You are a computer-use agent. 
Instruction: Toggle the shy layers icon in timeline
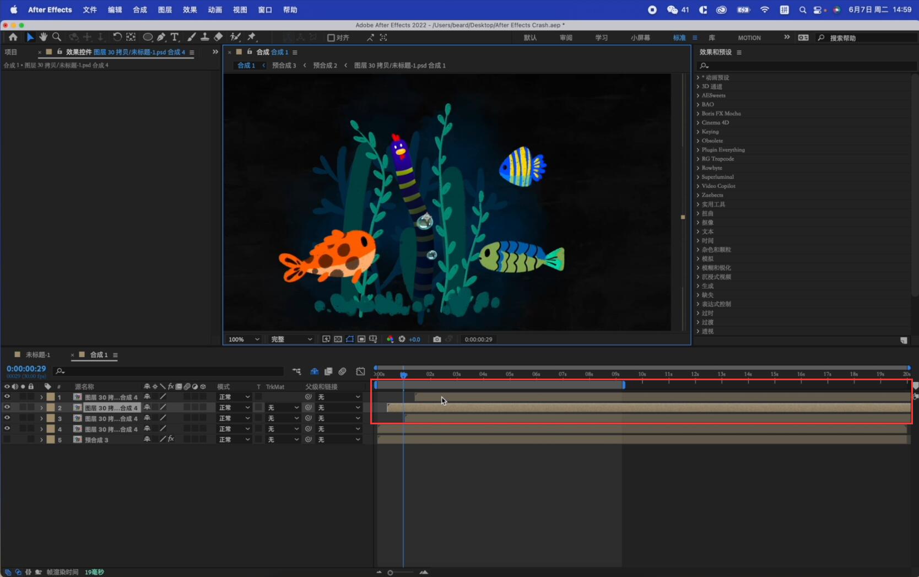click(x=315, y=371)
